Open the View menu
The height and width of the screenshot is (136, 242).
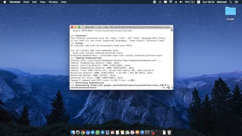point(42,2)
